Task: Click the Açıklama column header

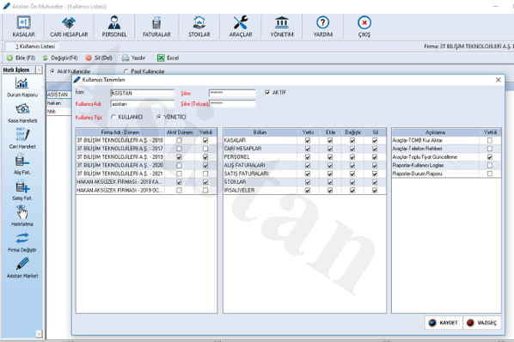Action: point(435,132)
